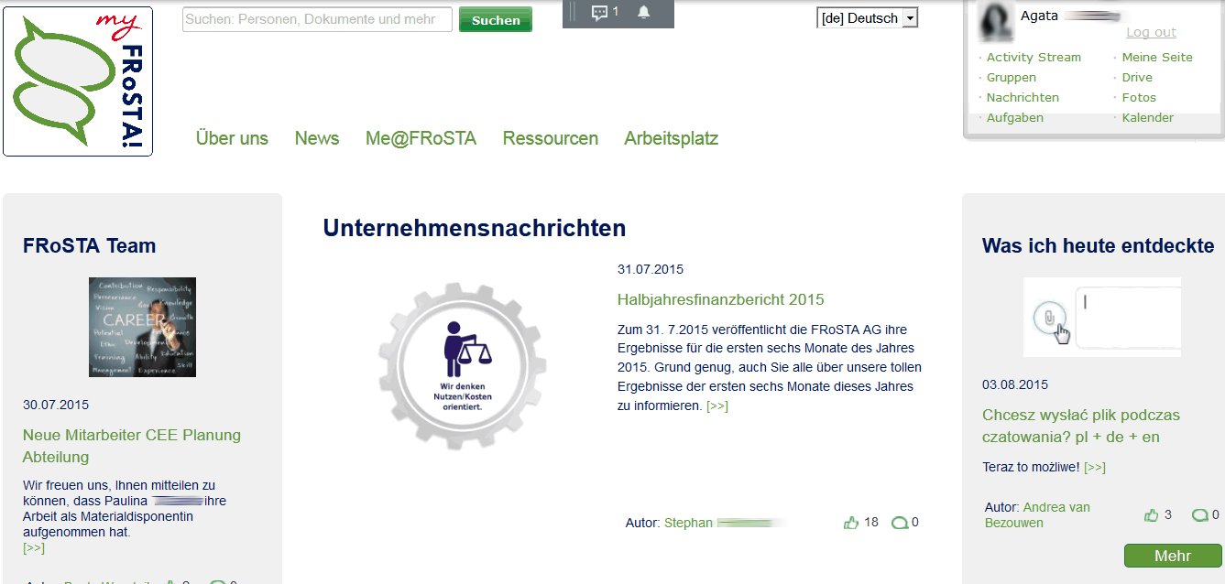This screenshot has height=584, width=1225.
Task: Open the Kalender link
Action: pos(1148,117)
